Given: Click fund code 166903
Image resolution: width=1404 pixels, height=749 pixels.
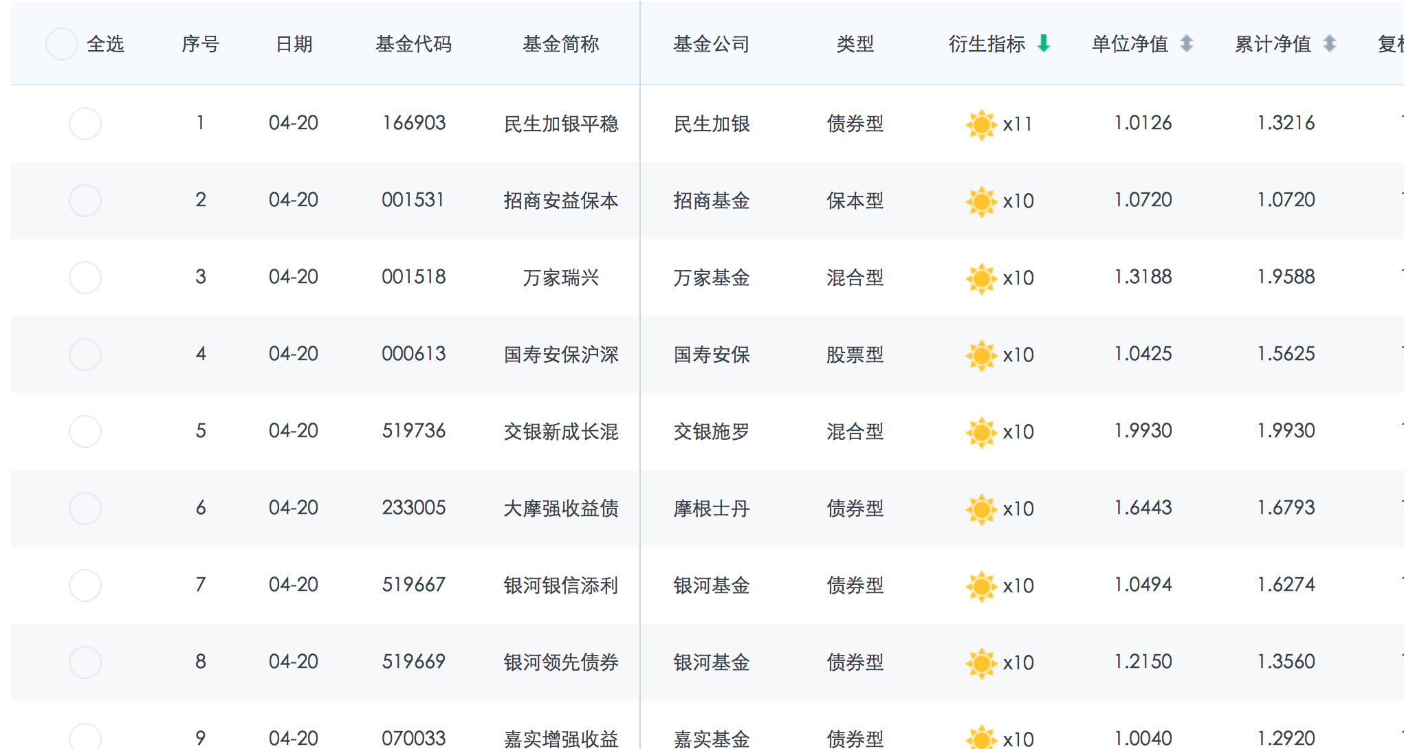Looking at the screenshot, I should coord(414,123).
